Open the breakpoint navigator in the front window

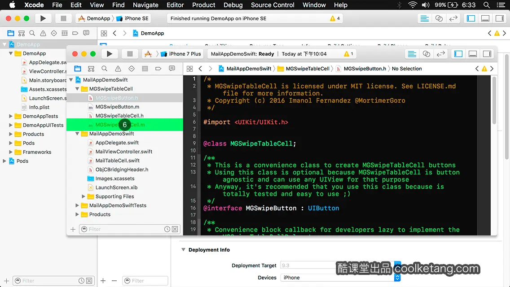click(158, 69)
